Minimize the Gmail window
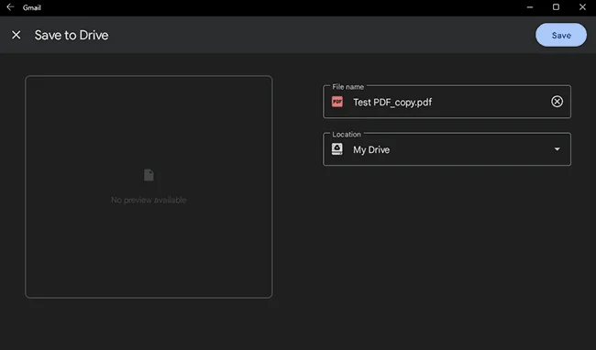 pos(529,7)
